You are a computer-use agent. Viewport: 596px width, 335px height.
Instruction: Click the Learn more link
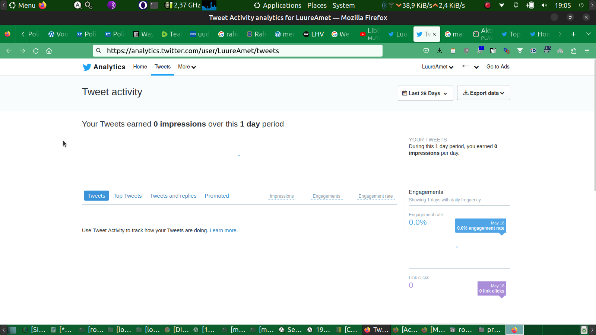223,230
